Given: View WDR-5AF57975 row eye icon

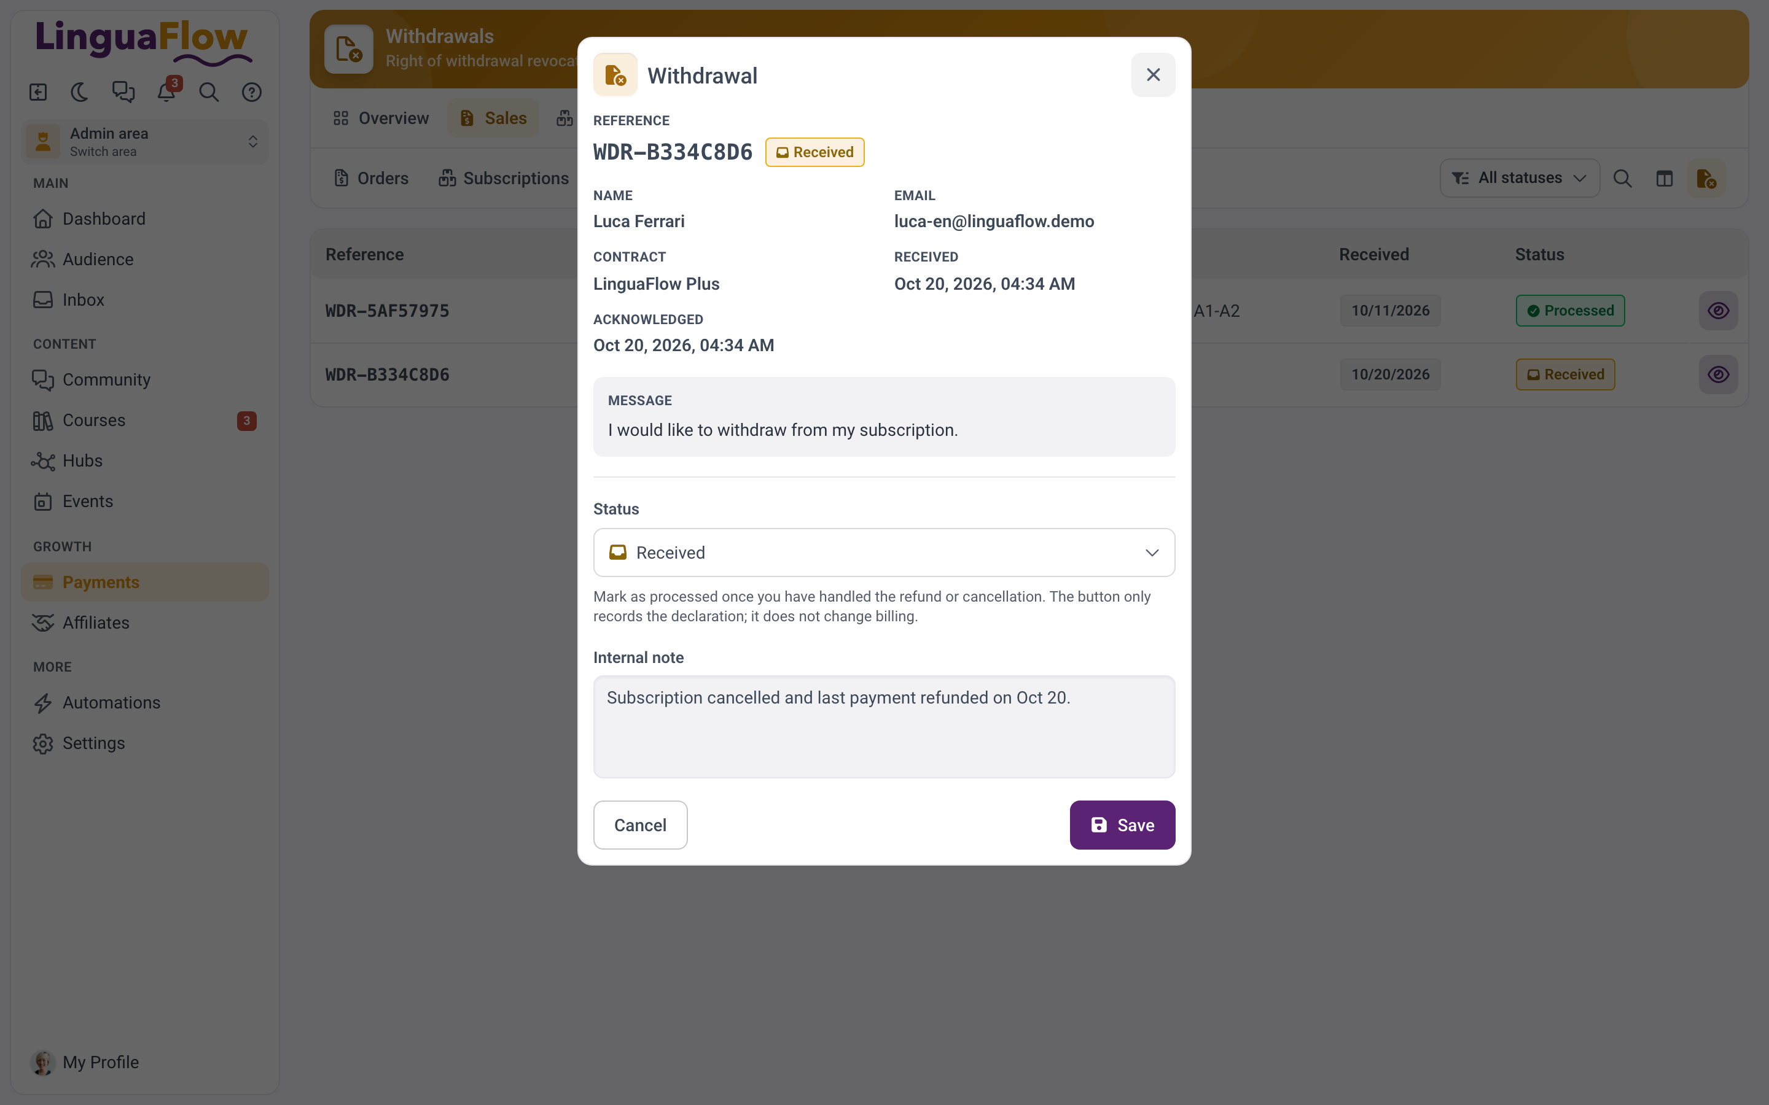Looking at the screenshot, I should pos(1718,311).
